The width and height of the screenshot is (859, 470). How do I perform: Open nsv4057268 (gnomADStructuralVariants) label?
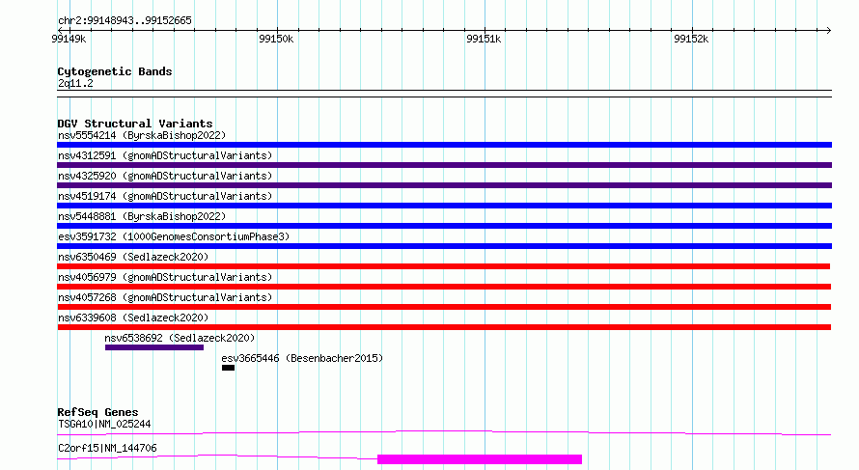[165, 297]
